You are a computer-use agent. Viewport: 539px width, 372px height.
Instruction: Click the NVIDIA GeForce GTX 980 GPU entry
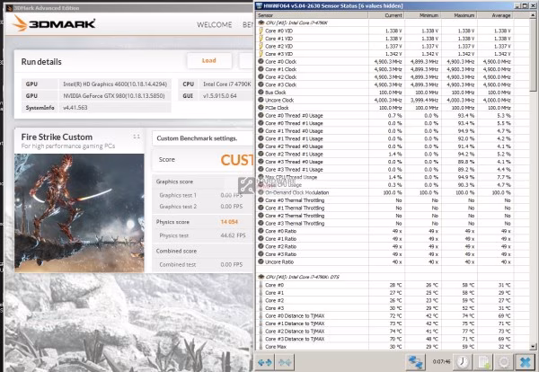point(114,95)
